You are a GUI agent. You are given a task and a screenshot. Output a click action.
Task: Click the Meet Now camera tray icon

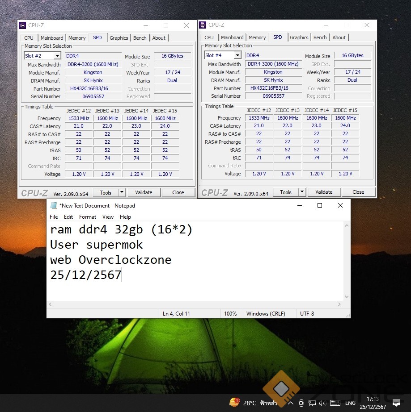click(x=302, y=403)
